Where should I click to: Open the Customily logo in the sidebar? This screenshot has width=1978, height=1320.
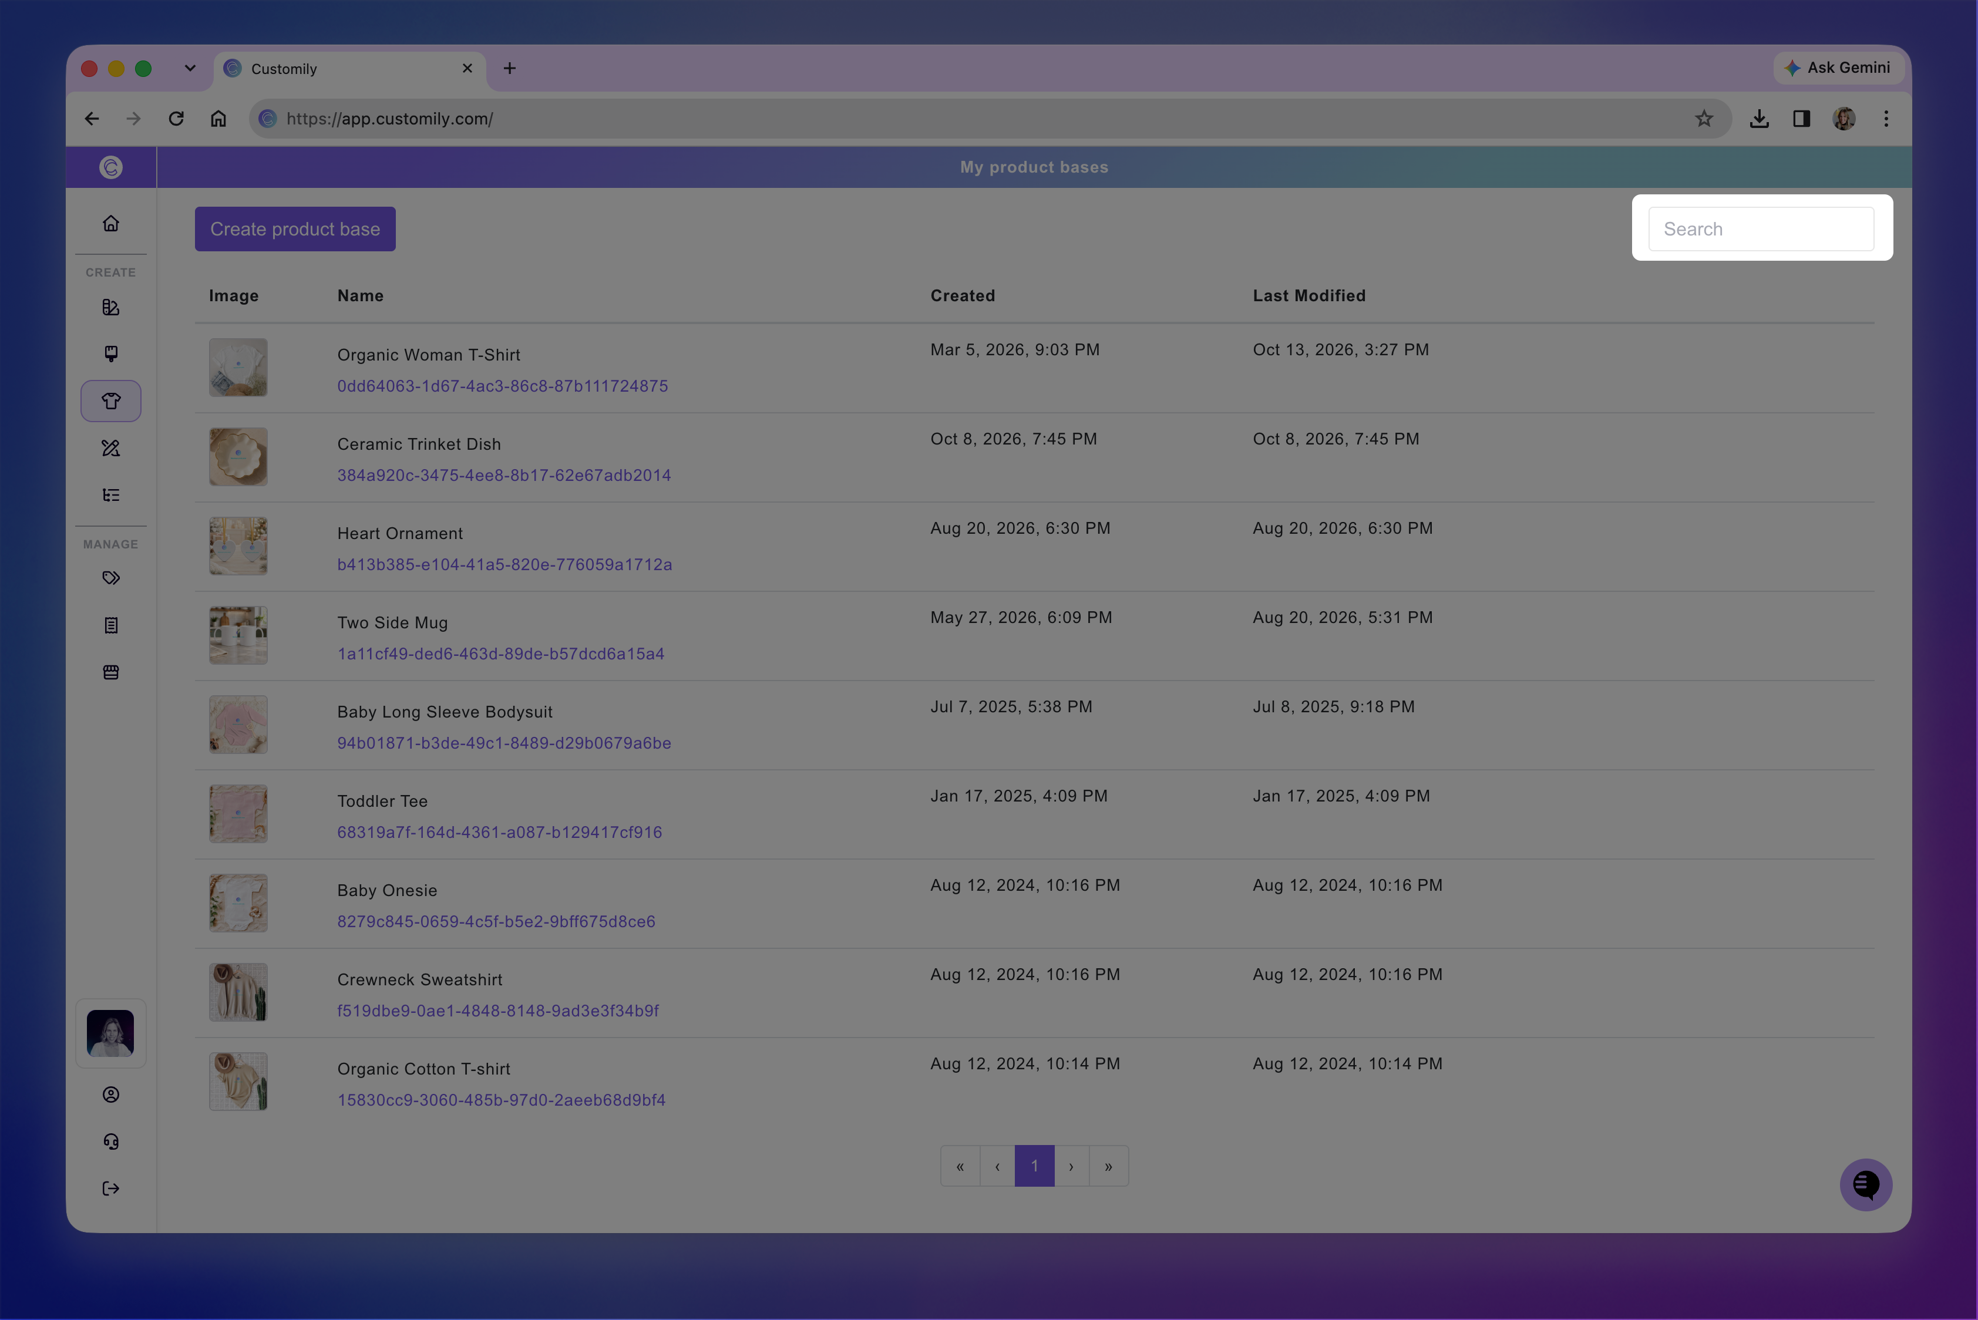pos(110,167)
